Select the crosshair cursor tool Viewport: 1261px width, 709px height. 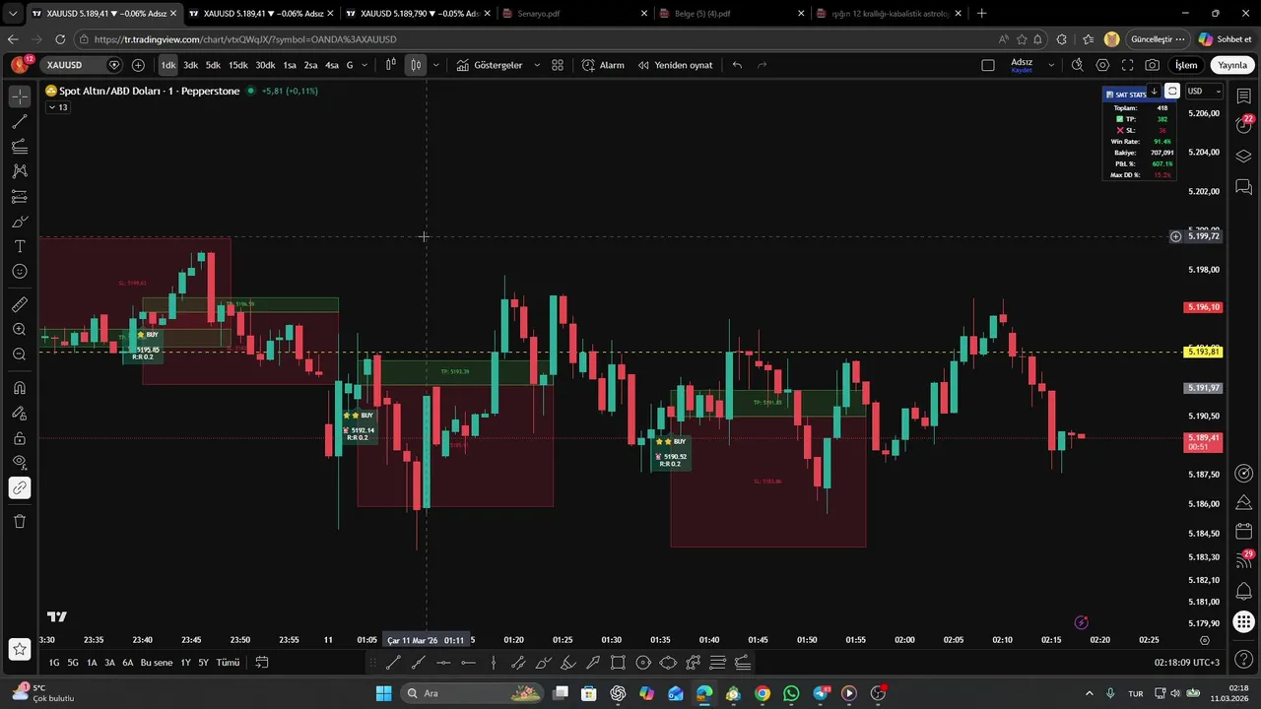point(20,97)
